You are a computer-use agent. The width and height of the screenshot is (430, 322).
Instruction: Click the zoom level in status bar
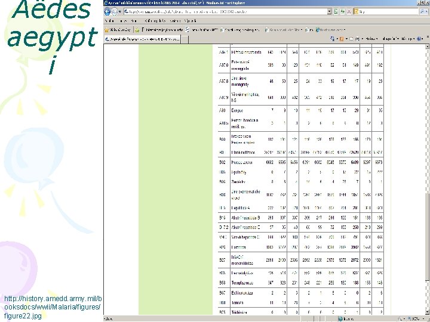coord(417,318)
